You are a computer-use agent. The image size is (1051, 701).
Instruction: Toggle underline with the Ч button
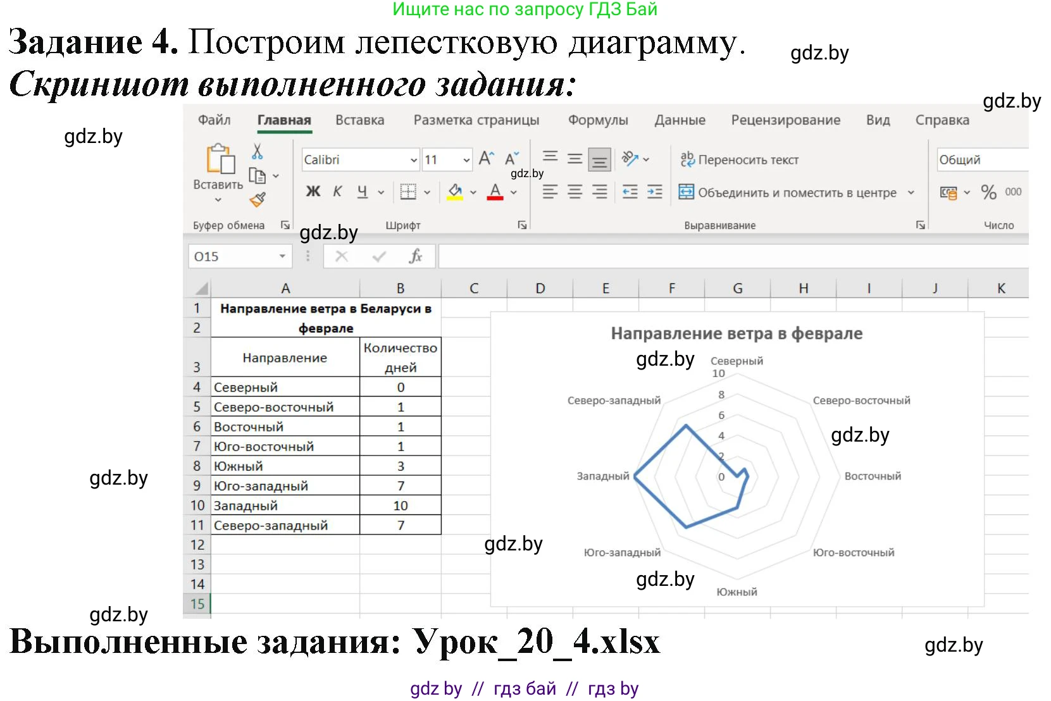[361, 192]
